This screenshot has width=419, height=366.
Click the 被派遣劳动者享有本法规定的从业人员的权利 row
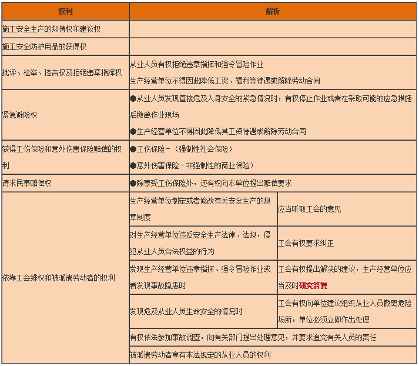pyautogui.click(x=200, y=355)
